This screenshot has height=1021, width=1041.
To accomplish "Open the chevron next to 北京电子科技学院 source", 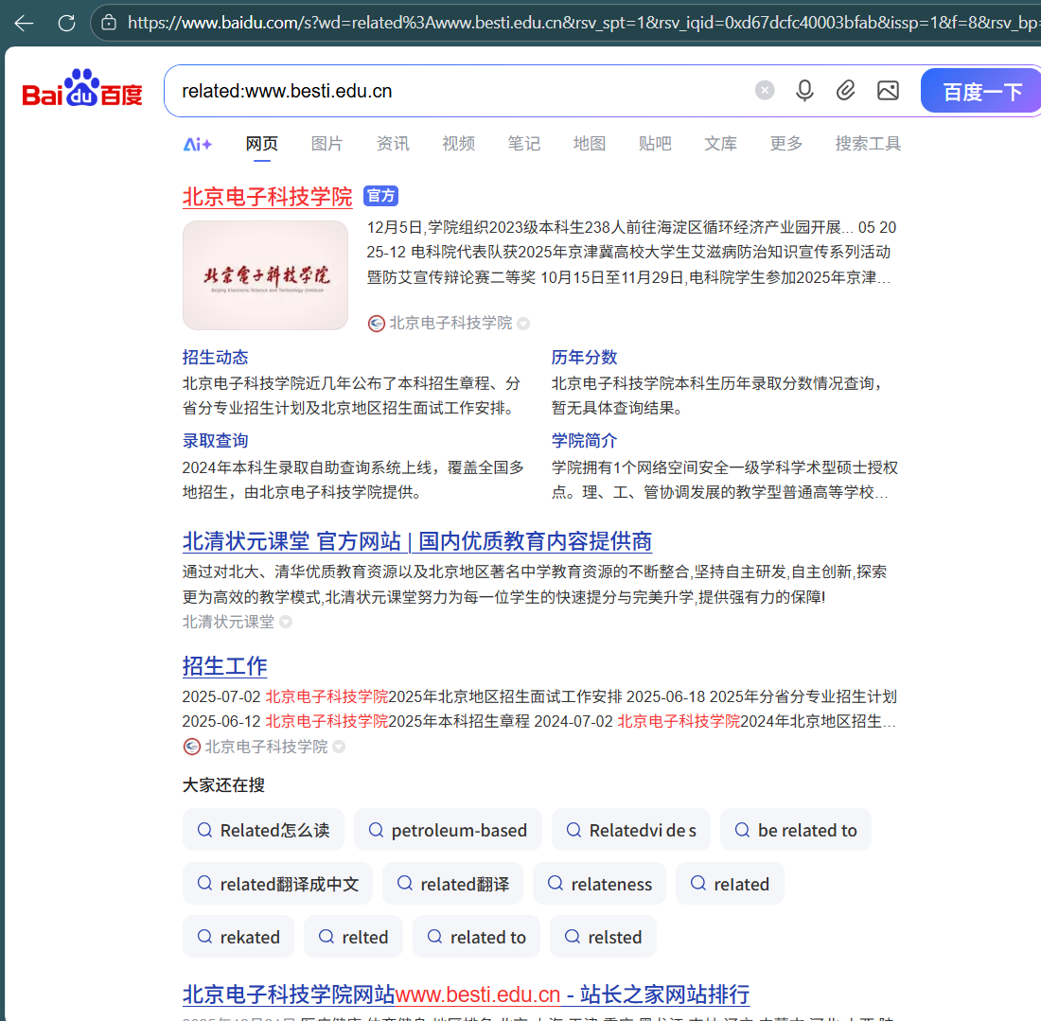I will pos(523,323).
